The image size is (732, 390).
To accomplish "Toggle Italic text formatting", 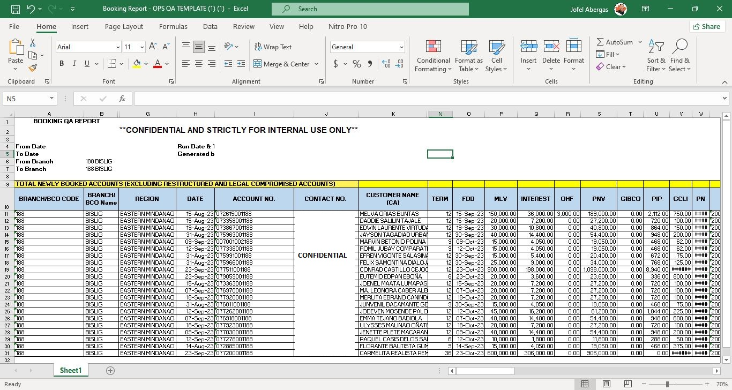I will [74, 64].
